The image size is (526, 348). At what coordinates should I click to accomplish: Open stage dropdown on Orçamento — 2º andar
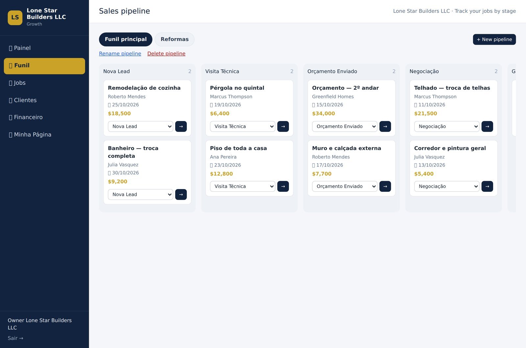[345, 126]
